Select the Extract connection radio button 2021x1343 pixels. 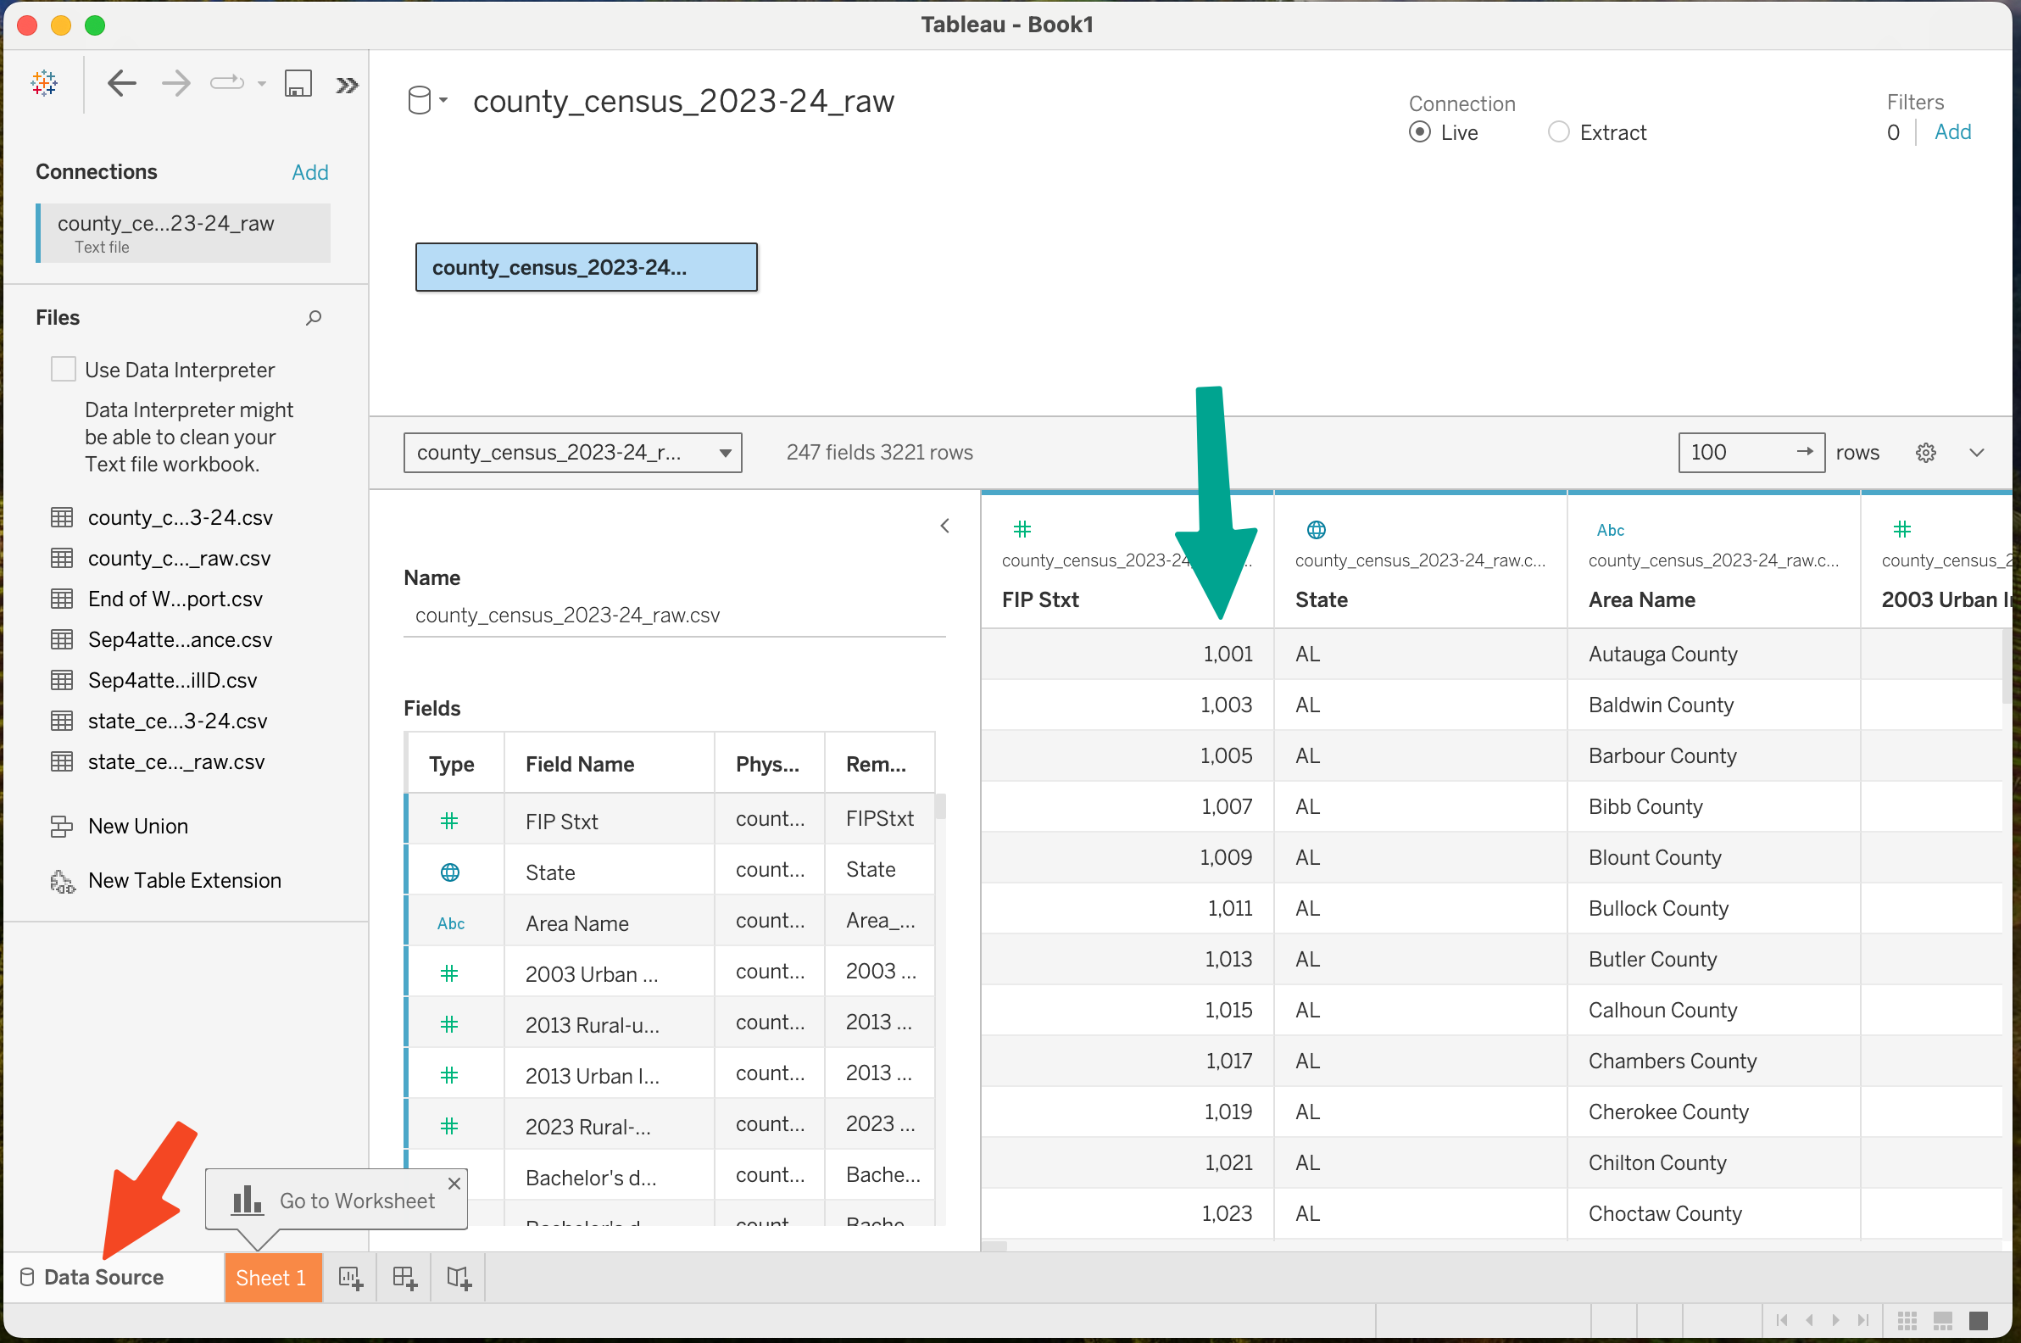click(x=1559, y=132)
